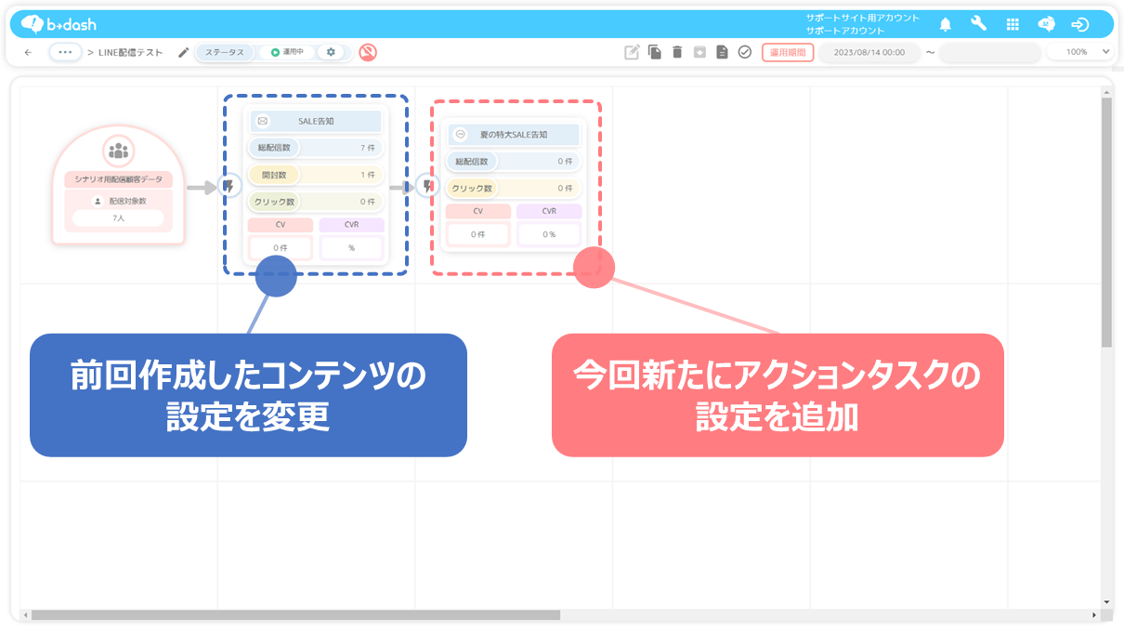1124x632 pixels.
Task: Click the CVR label in the 夏の特大SALE告知 card
Action: [x=549, y=211]
